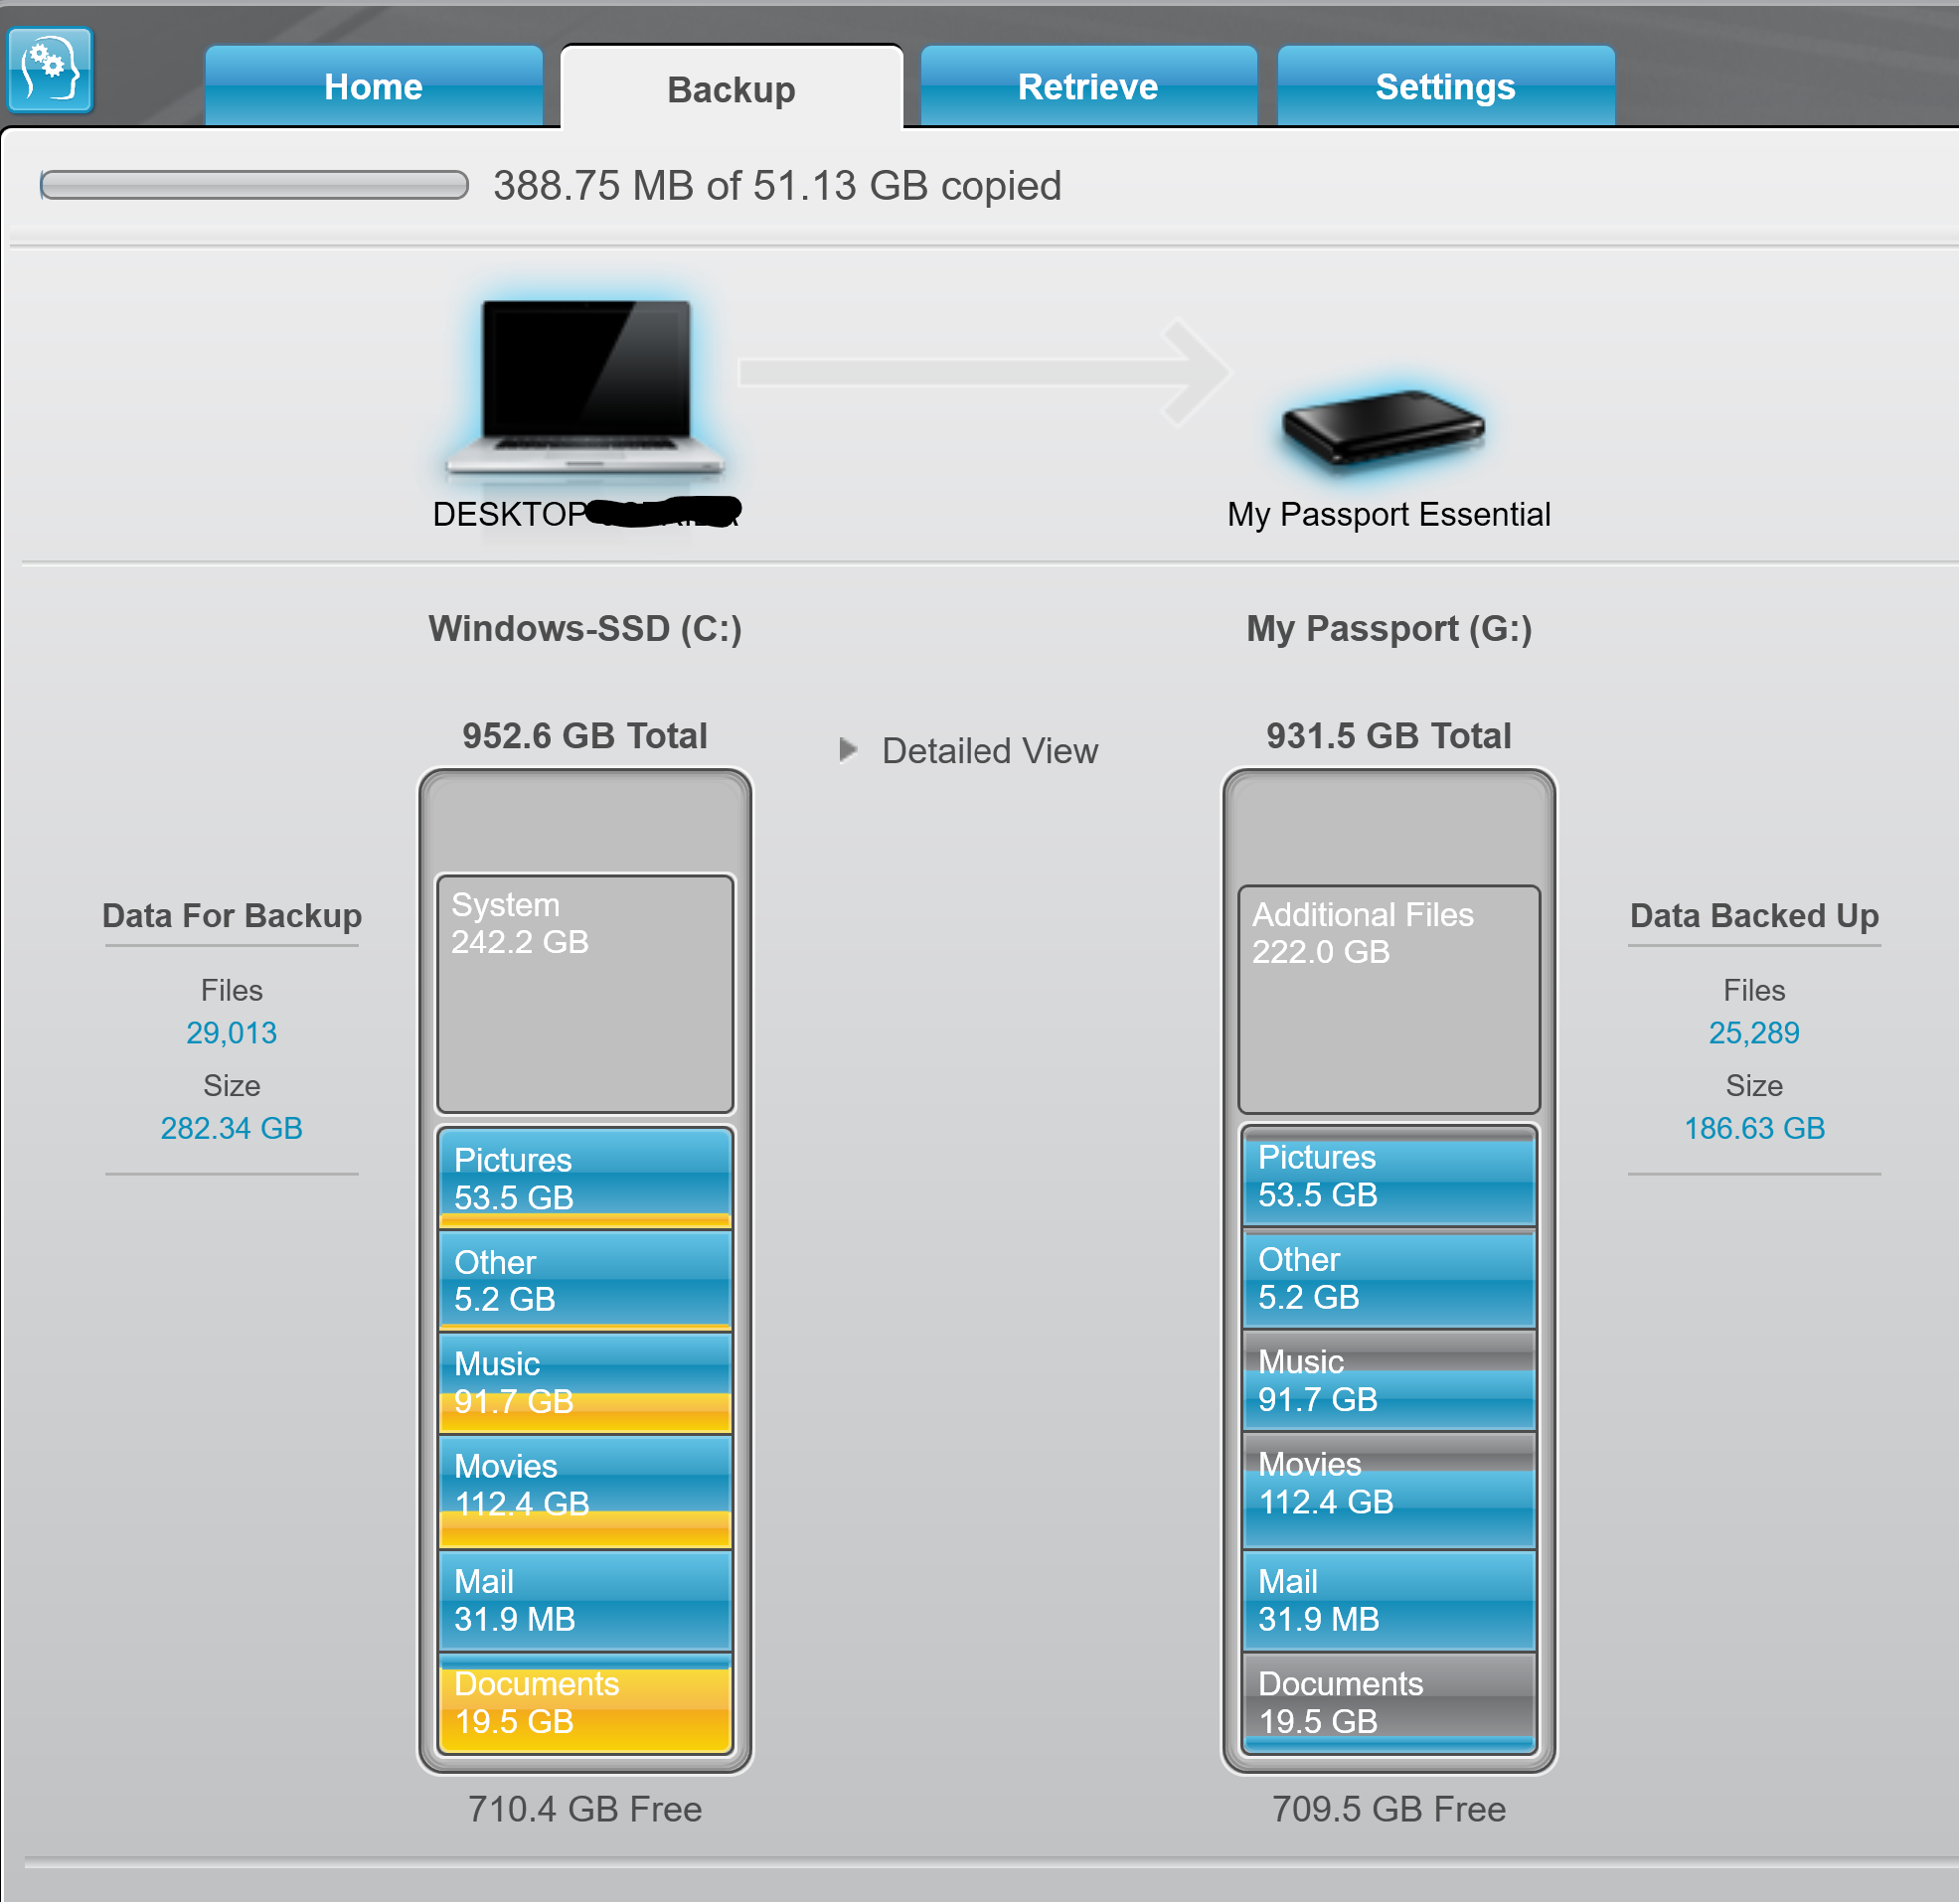Viewport: 1959px width, 1902px height.
Task: Click the yellow Documents 19.5 GB block
Action: 584,1702
